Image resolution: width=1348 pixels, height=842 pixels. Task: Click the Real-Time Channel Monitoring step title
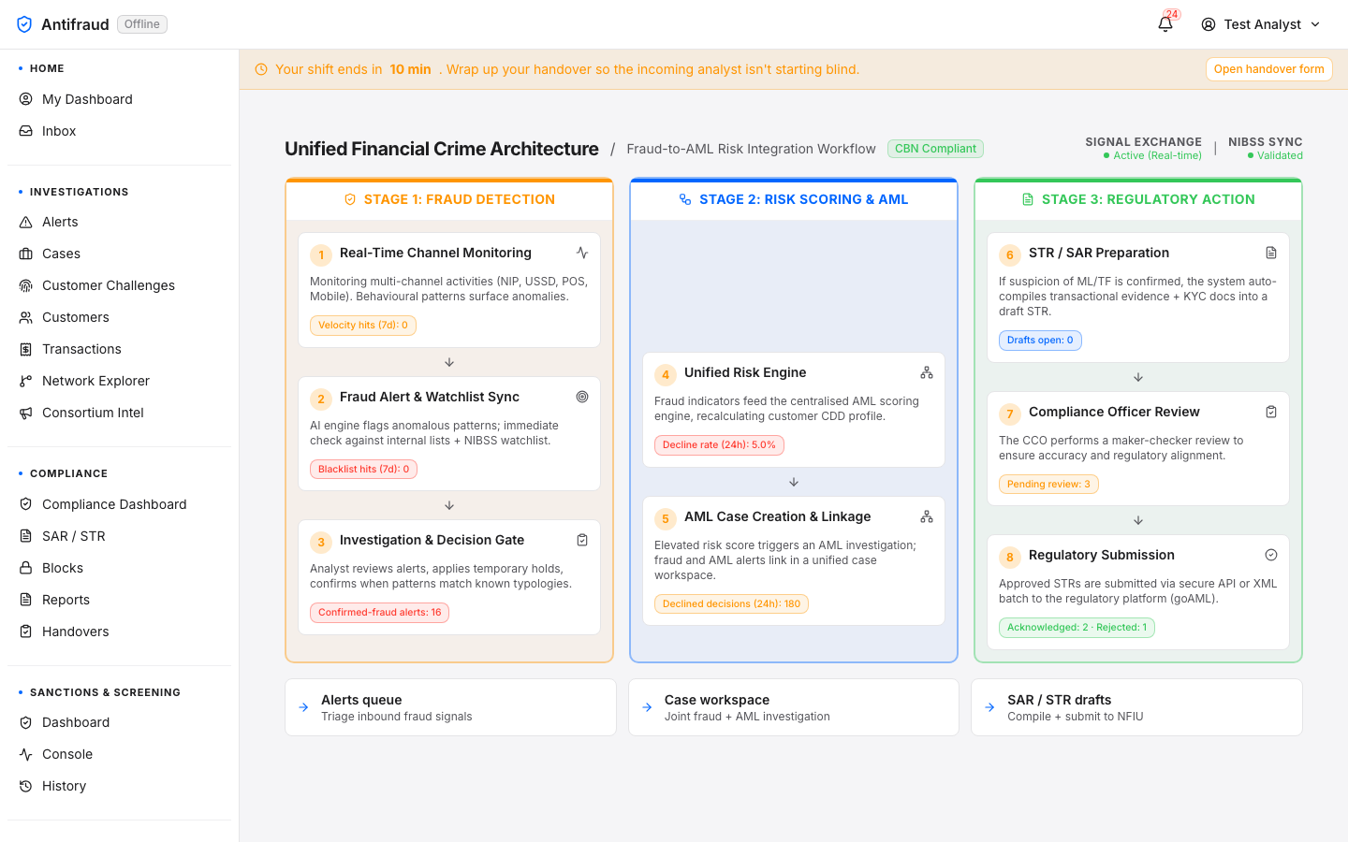pyautogui.click(x=435, y=253)
